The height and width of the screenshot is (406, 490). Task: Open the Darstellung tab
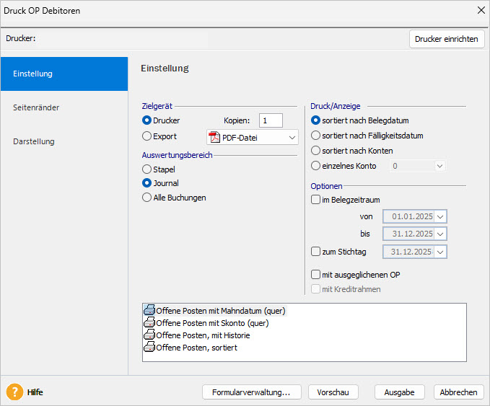pos(34,141)
